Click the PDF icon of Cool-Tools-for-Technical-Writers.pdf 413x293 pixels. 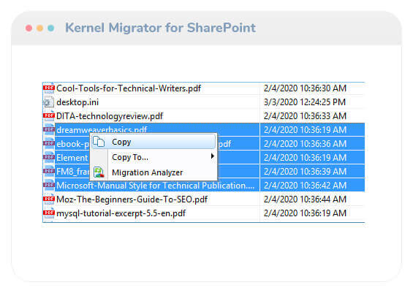(x=49, y=88)
